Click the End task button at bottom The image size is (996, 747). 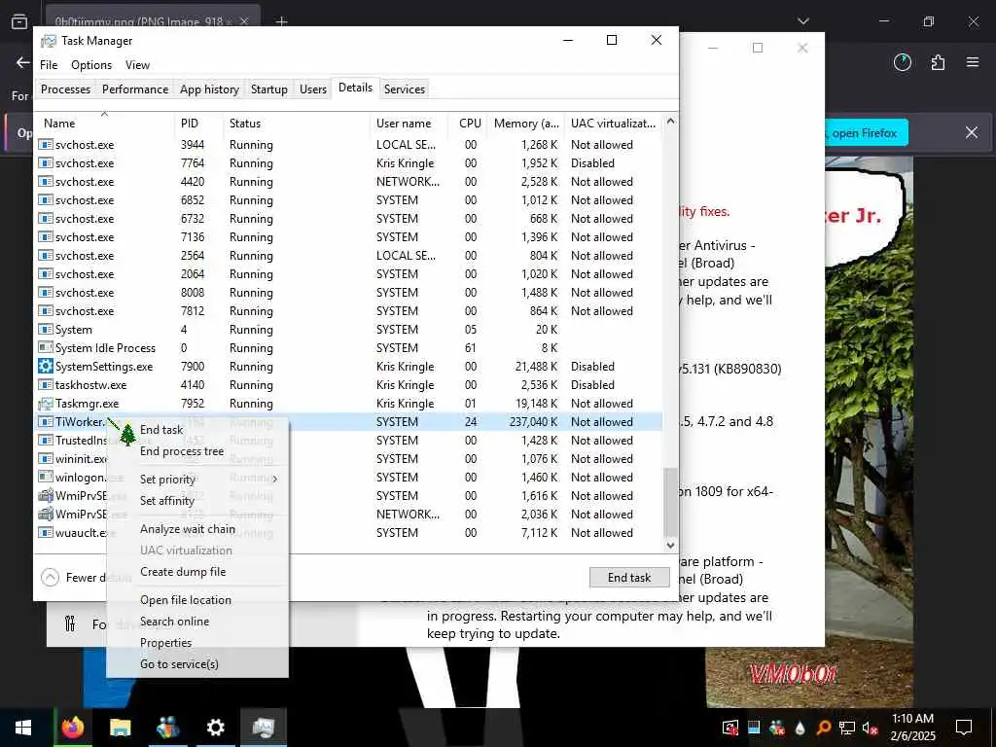(x=629, y=578)
